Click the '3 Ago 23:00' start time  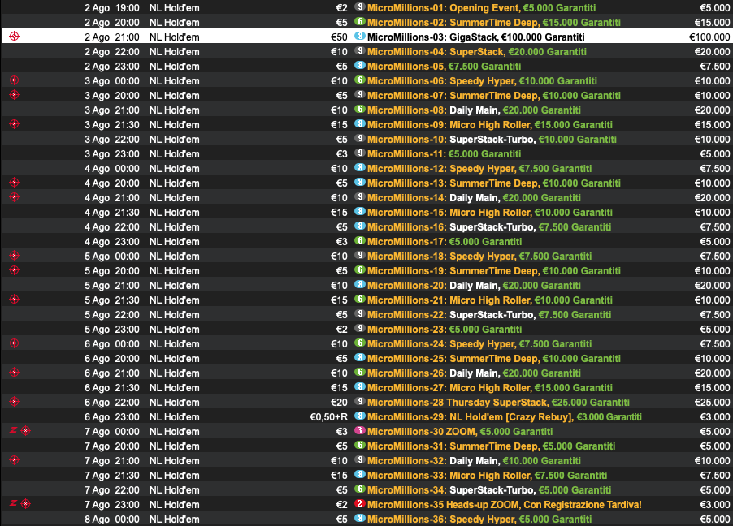click(111, 154)
